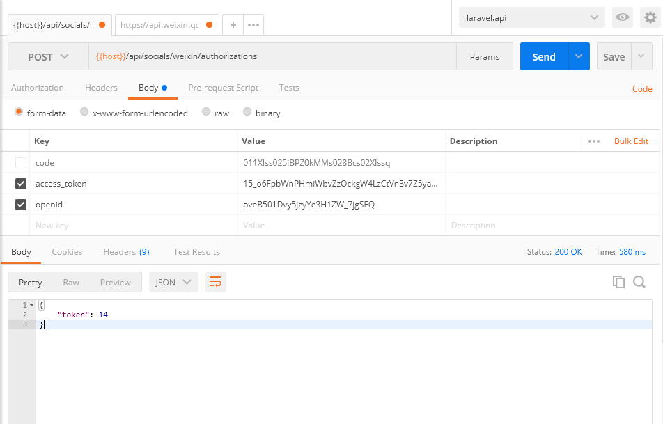
Task: Open the JSON format dropdown
Action: (x=173, y=282)
